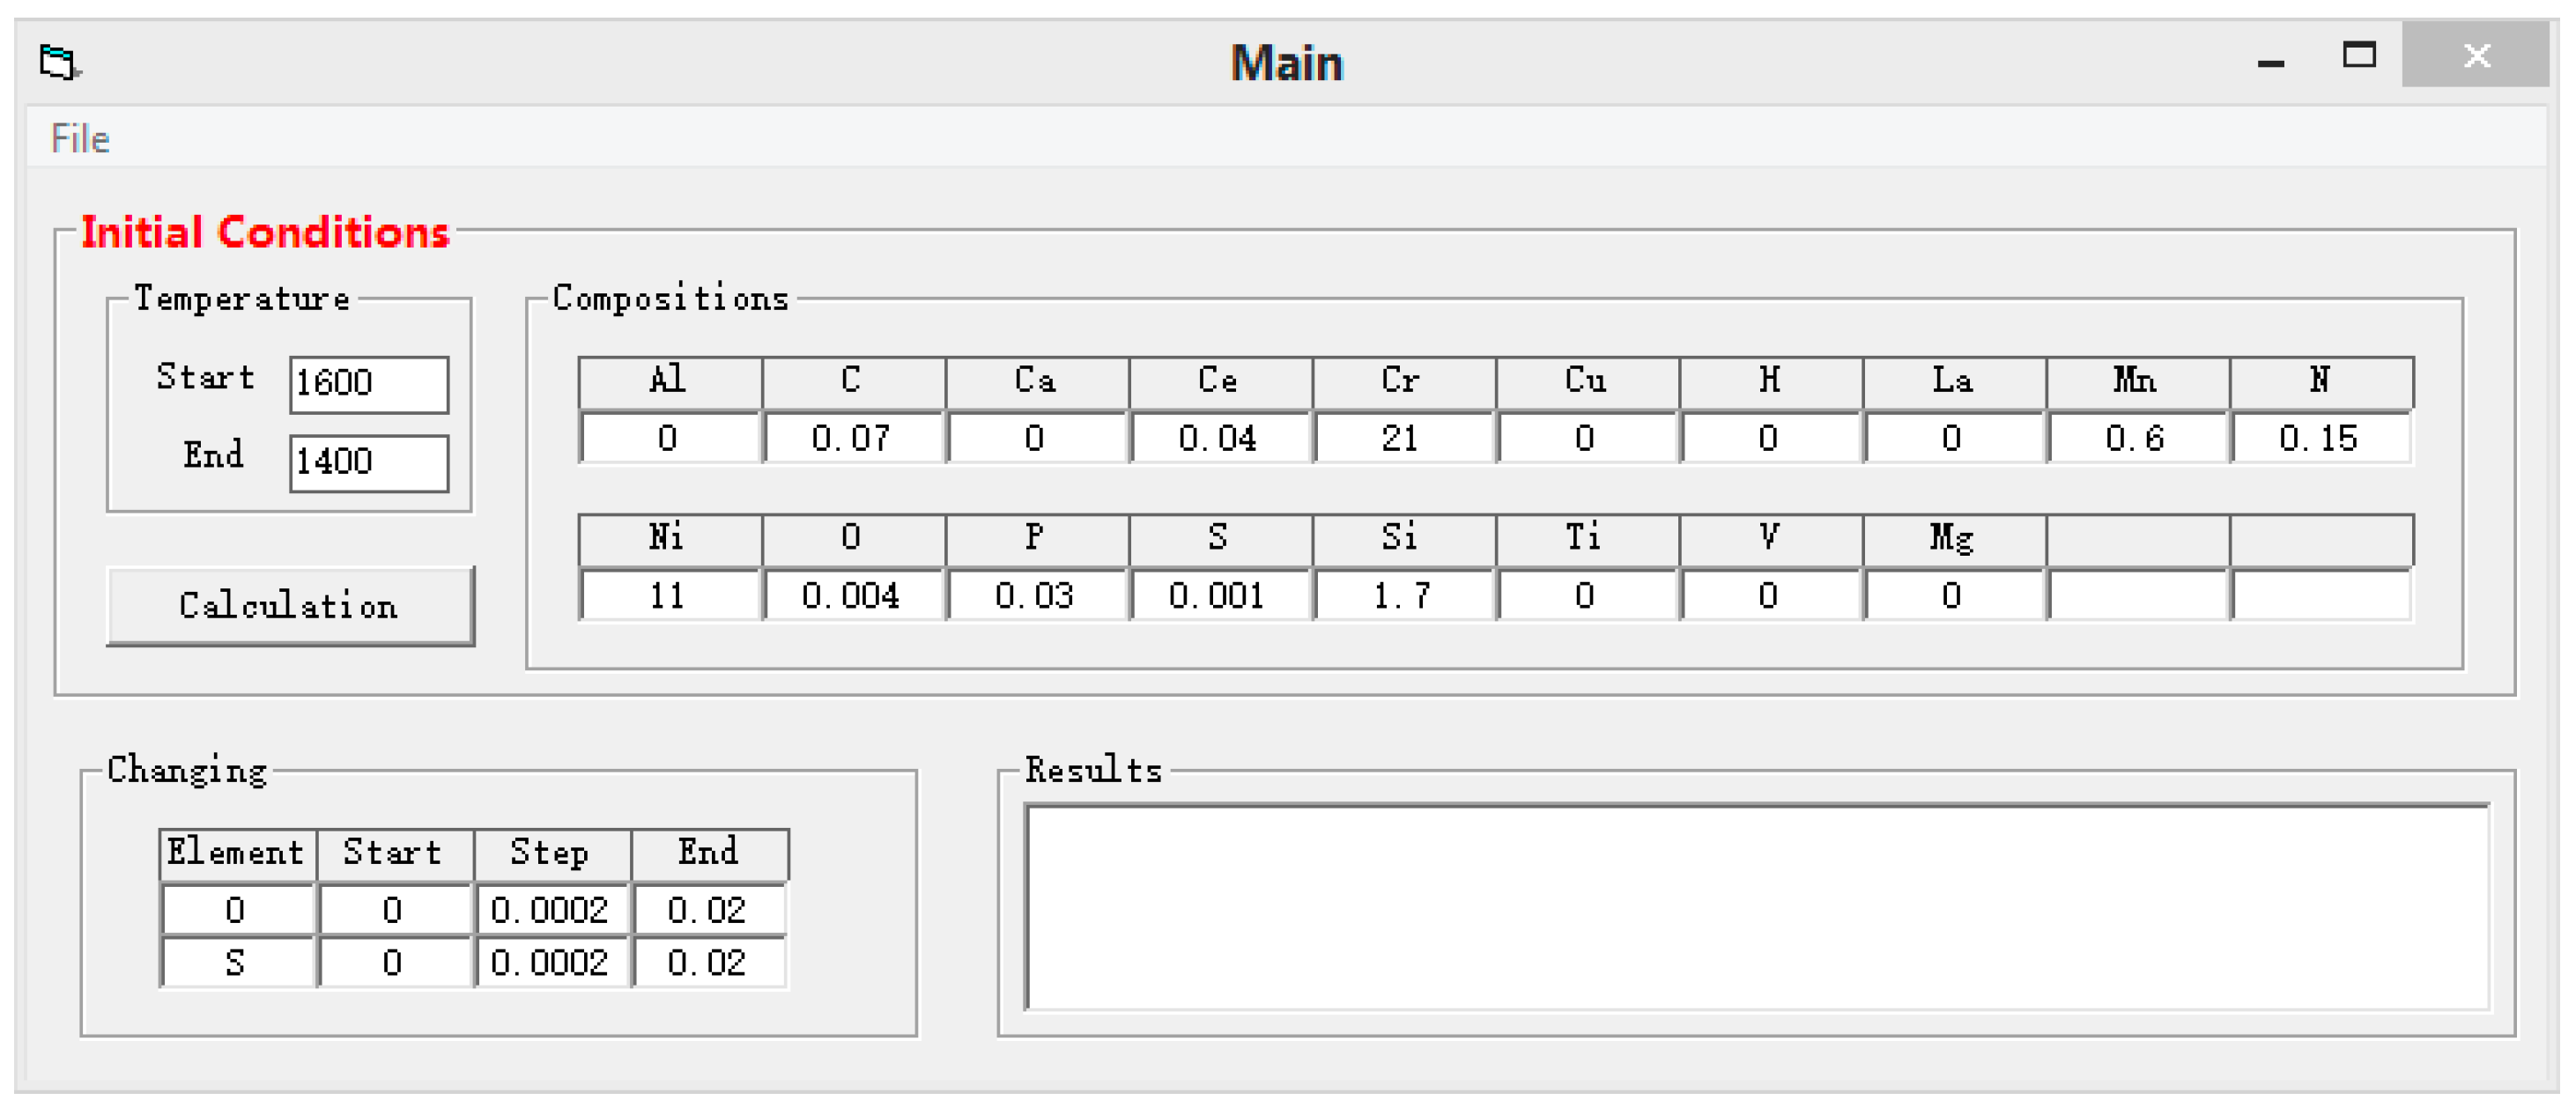The height and width of the screenshot is (1115, 2576).
Task: Click the Start temperature field
Action: click(368, 384)
